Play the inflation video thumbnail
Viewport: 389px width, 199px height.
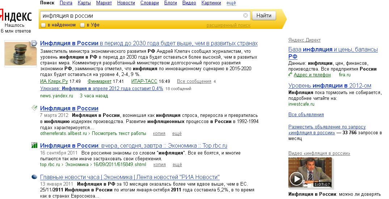click(x=310, y=172)
